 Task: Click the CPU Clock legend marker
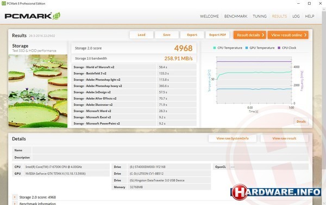tap(279, 48)
